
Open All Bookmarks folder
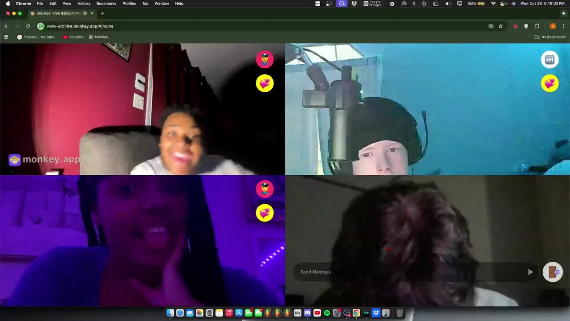point(550,37)
